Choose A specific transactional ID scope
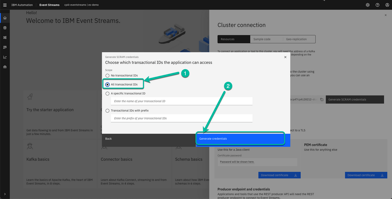This screenshot has width=392, height=199. pyautogui.click(x=107, y=93)
